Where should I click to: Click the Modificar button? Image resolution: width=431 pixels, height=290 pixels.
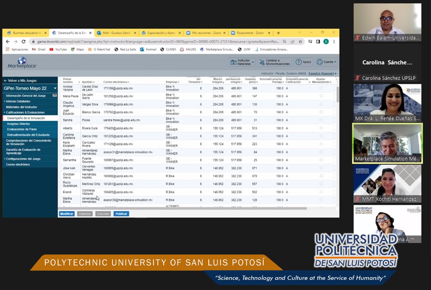(67, 214)
